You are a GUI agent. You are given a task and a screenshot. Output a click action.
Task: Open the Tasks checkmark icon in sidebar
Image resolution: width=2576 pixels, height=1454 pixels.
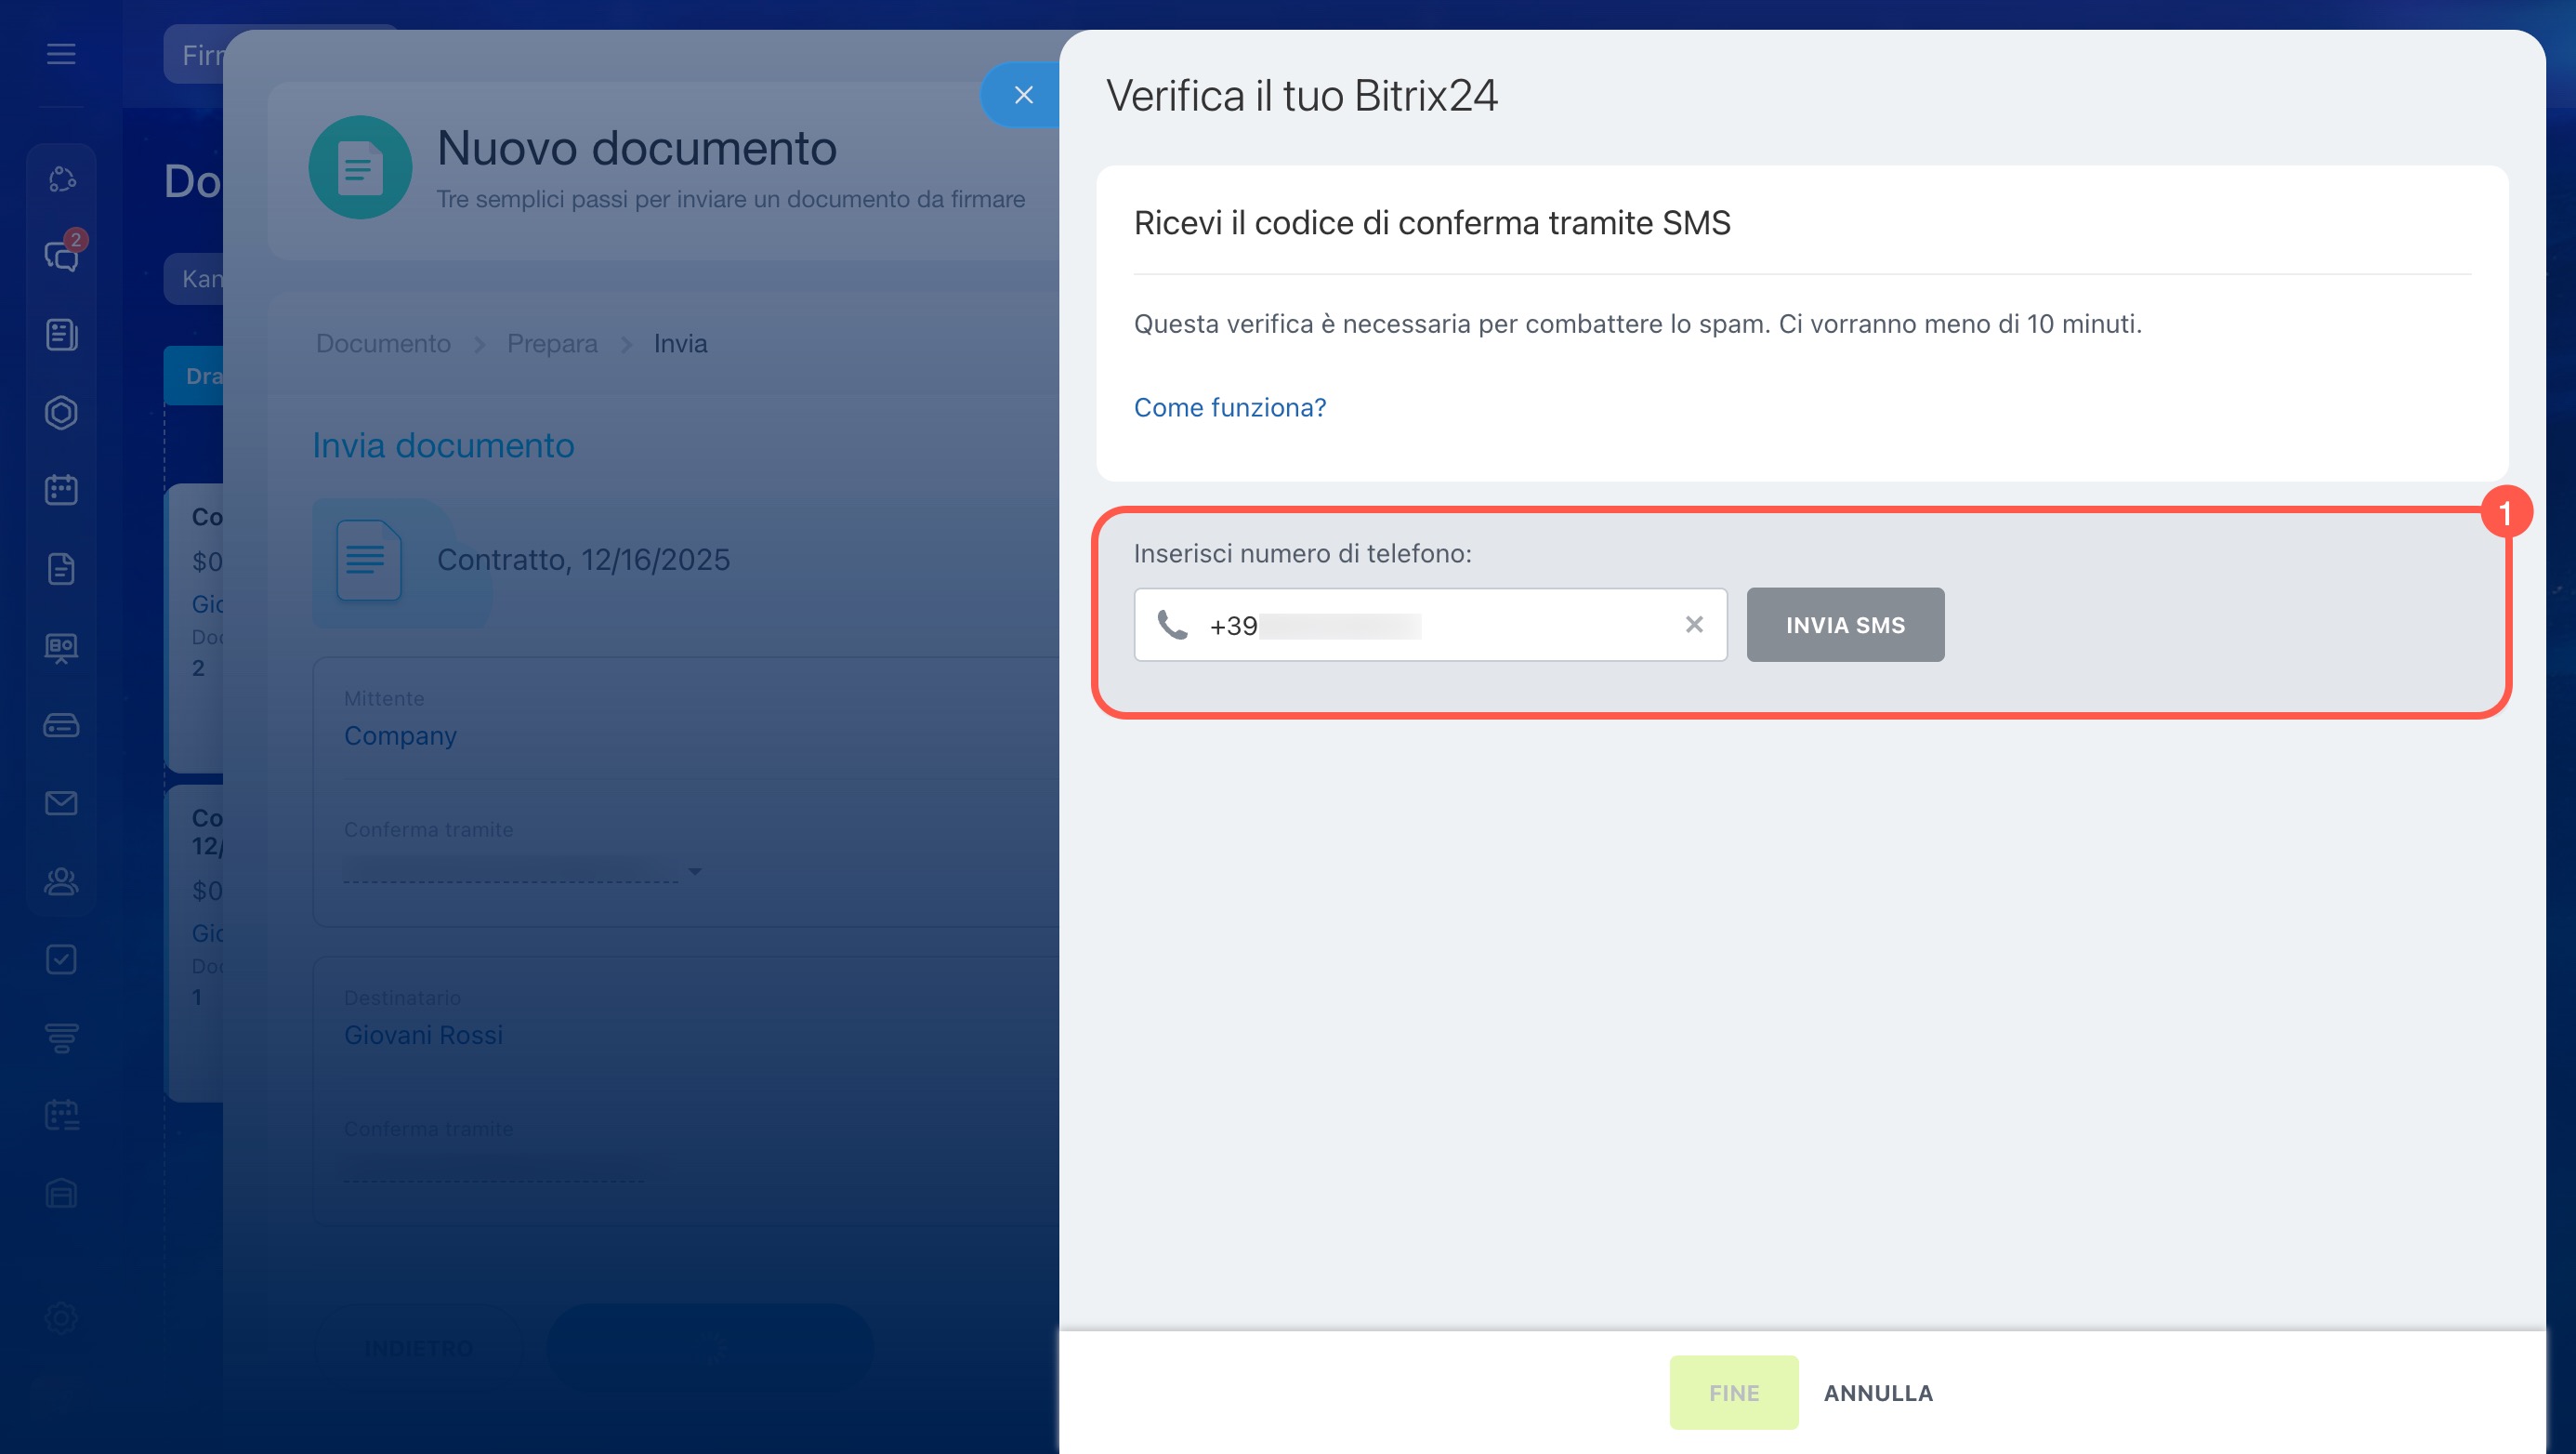61,959
